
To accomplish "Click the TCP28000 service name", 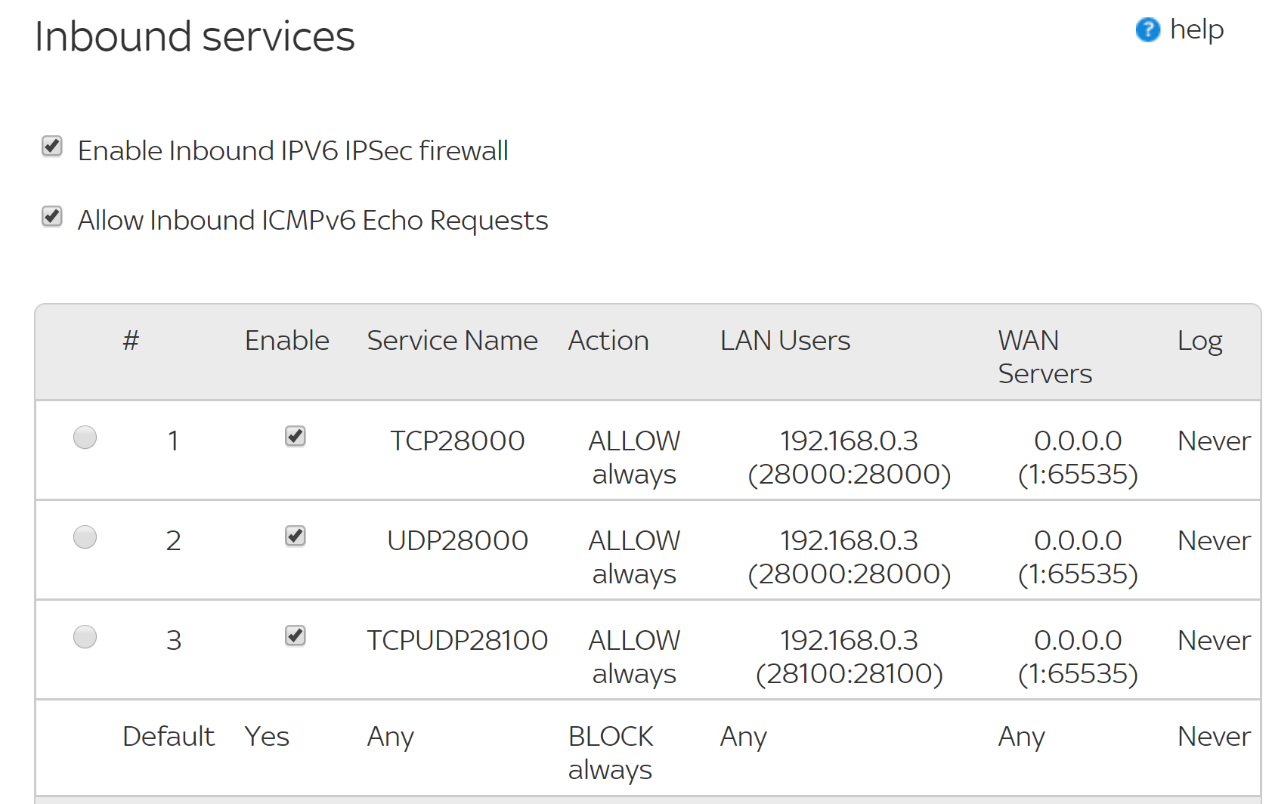I will [x=457, y=441].
